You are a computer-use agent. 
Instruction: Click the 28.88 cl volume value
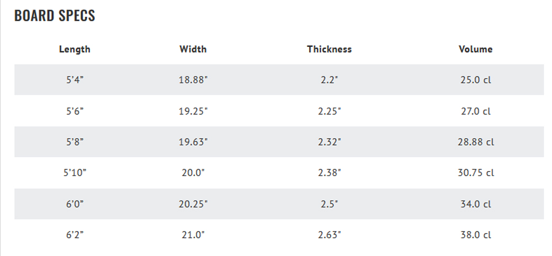(x=476, y=142)
